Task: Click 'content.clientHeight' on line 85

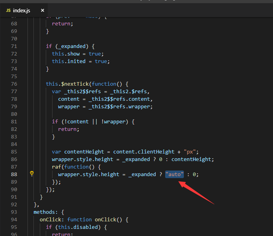Action: click(144, 152)
